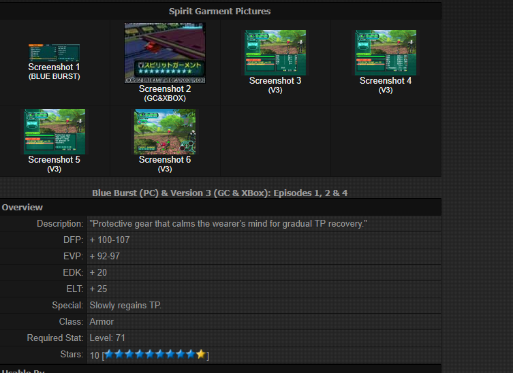Select ELT value "+ 25"
The image size is (513, 373).
point(98,289)
